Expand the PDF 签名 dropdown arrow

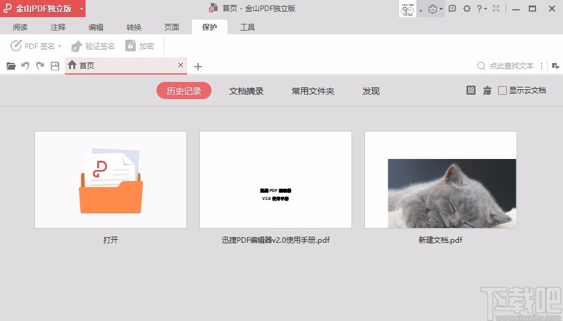60,46
